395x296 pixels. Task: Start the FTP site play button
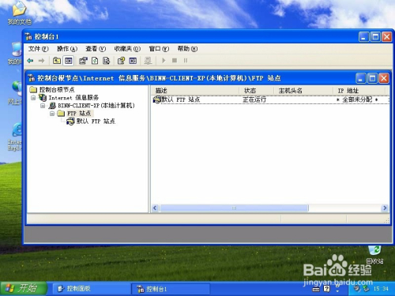(x=164, y=61)
